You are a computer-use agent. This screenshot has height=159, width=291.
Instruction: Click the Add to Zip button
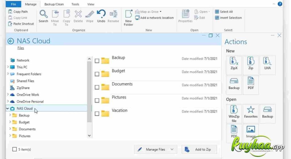point(199,149)
